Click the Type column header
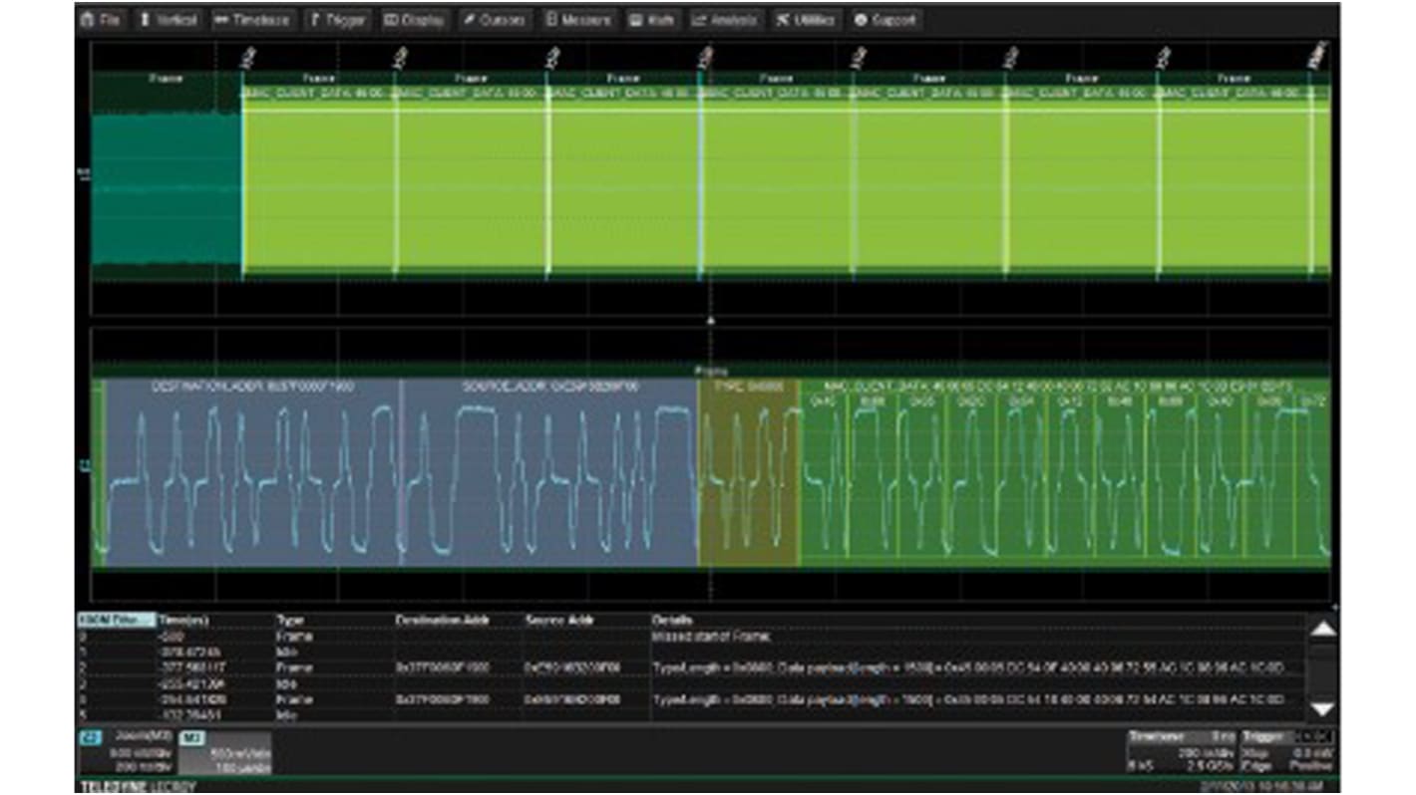The image size is (1416, 795). pos(289,620)
